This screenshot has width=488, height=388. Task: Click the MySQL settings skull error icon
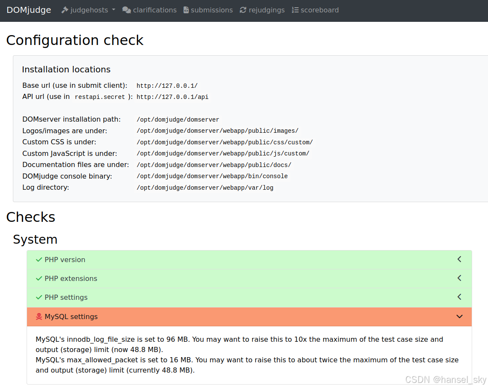pyautogui.click(x=39, y=316)
